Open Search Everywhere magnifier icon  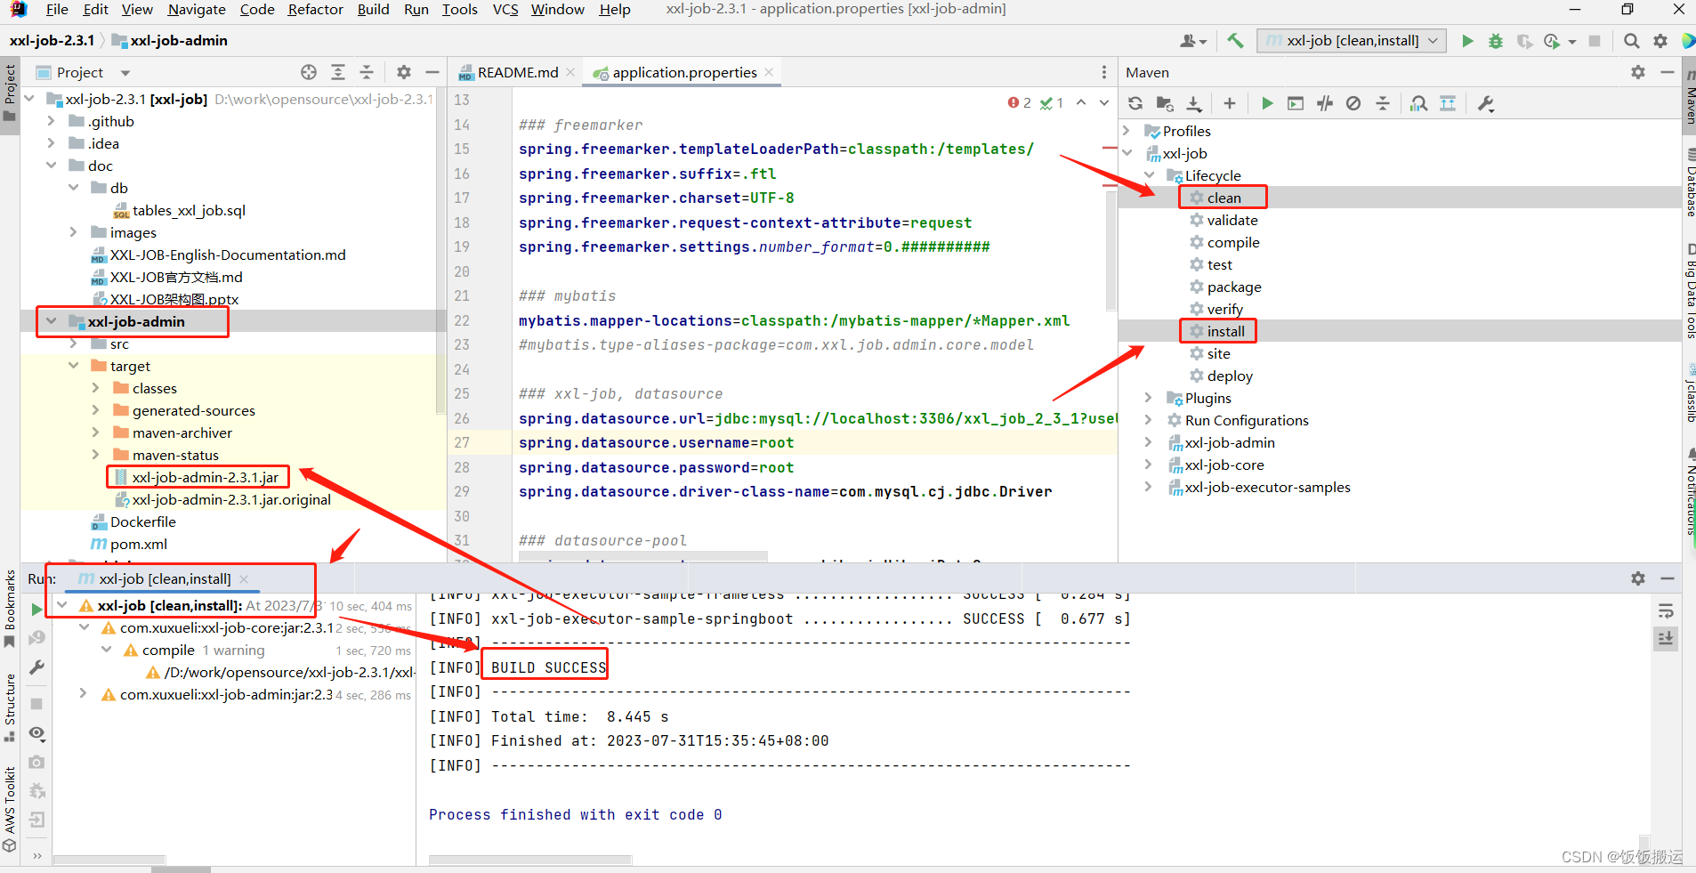1632,41
